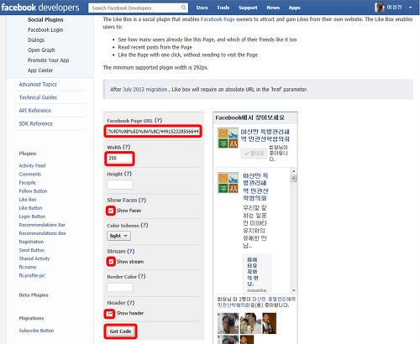The width and height of the screenshot is (420, 344).
Task: Open fb:name plugin page
Action: (28, 267)
